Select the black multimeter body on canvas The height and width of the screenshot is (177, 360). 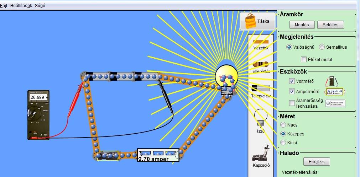38,115
